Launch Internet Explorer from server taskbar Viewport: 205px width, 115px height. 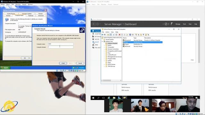(x=109, y=98)
